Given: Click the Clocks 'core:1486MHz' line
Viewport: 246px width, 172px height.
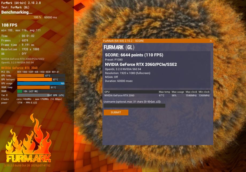Looking at the screenshot, I should click(x=39, y=99).
